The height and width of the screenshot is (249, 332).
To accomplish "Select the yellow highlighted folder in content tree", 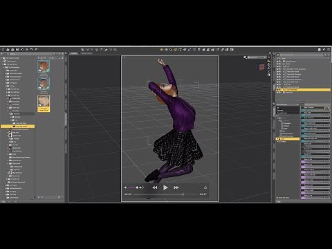I will (x=18, y=126).
